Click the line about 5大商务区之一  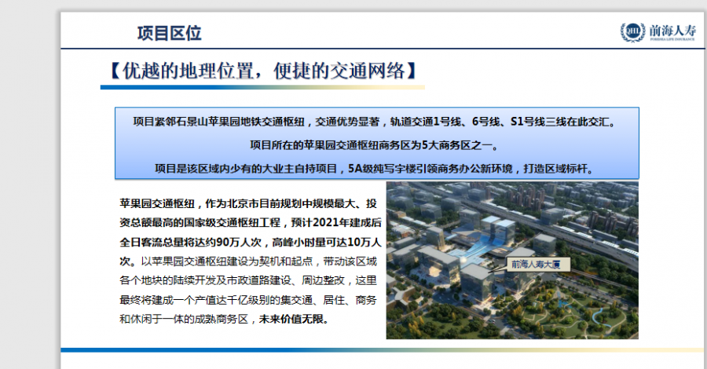point(375,145)
